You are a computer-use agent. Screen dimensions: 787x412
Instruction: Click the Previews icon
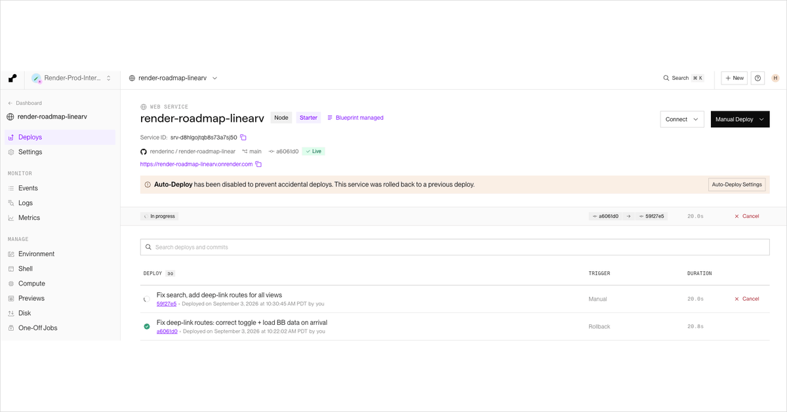pos(11,298)
